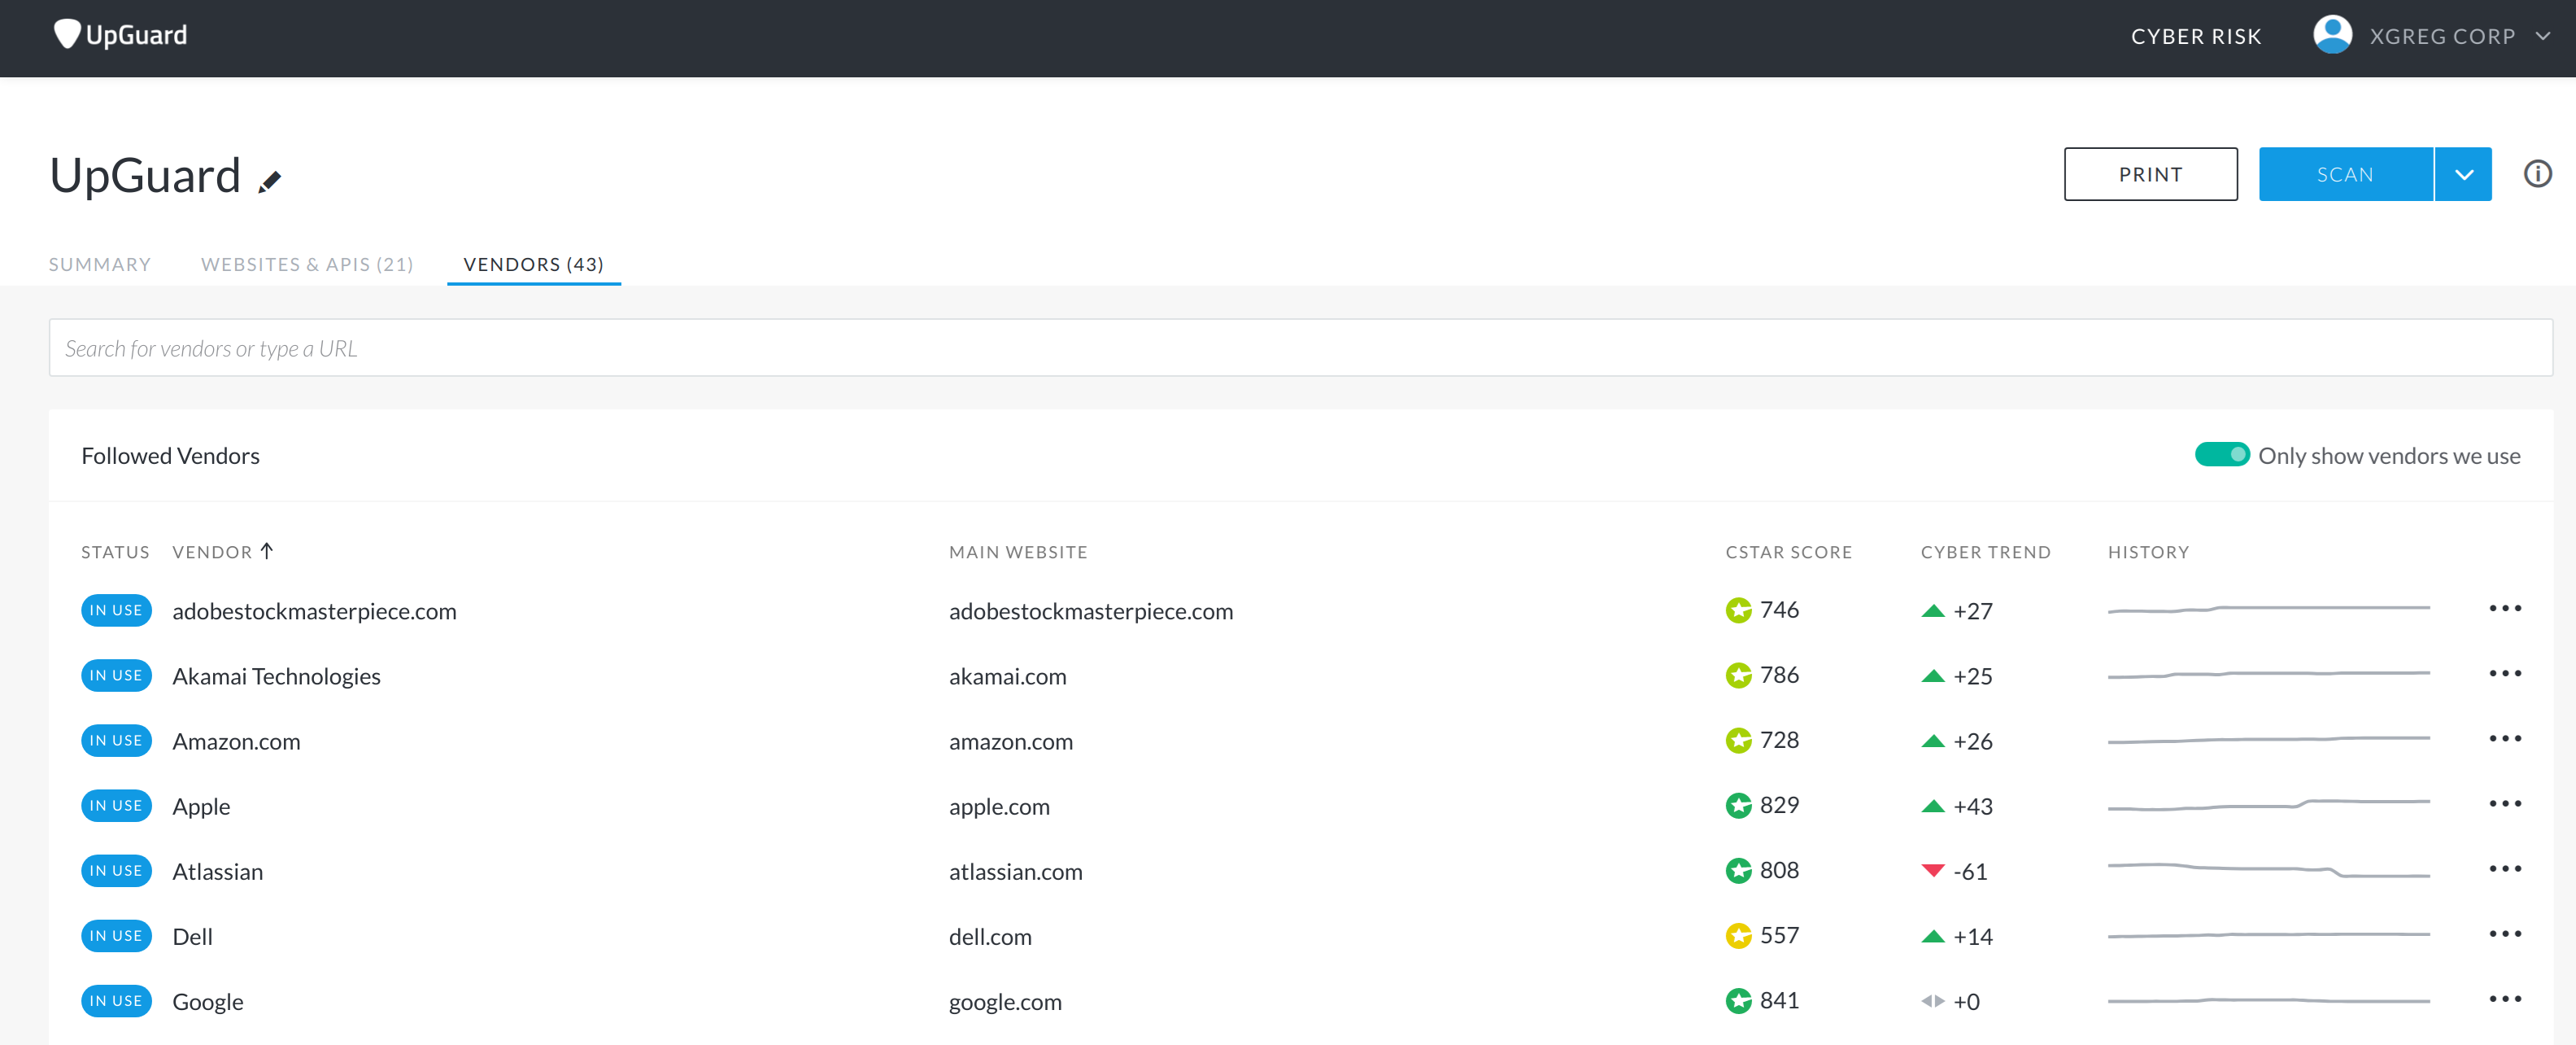The width and height of the screenshot is (2576, 1045).
Task: Click the star score icon for Atlassian
Action: 1738,871
